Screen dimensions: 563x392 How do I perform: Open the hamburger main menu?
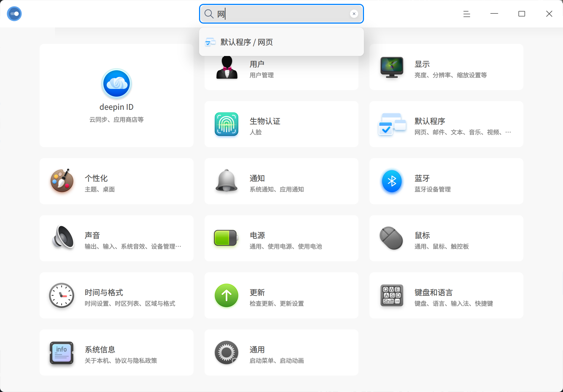click(467, 14)
